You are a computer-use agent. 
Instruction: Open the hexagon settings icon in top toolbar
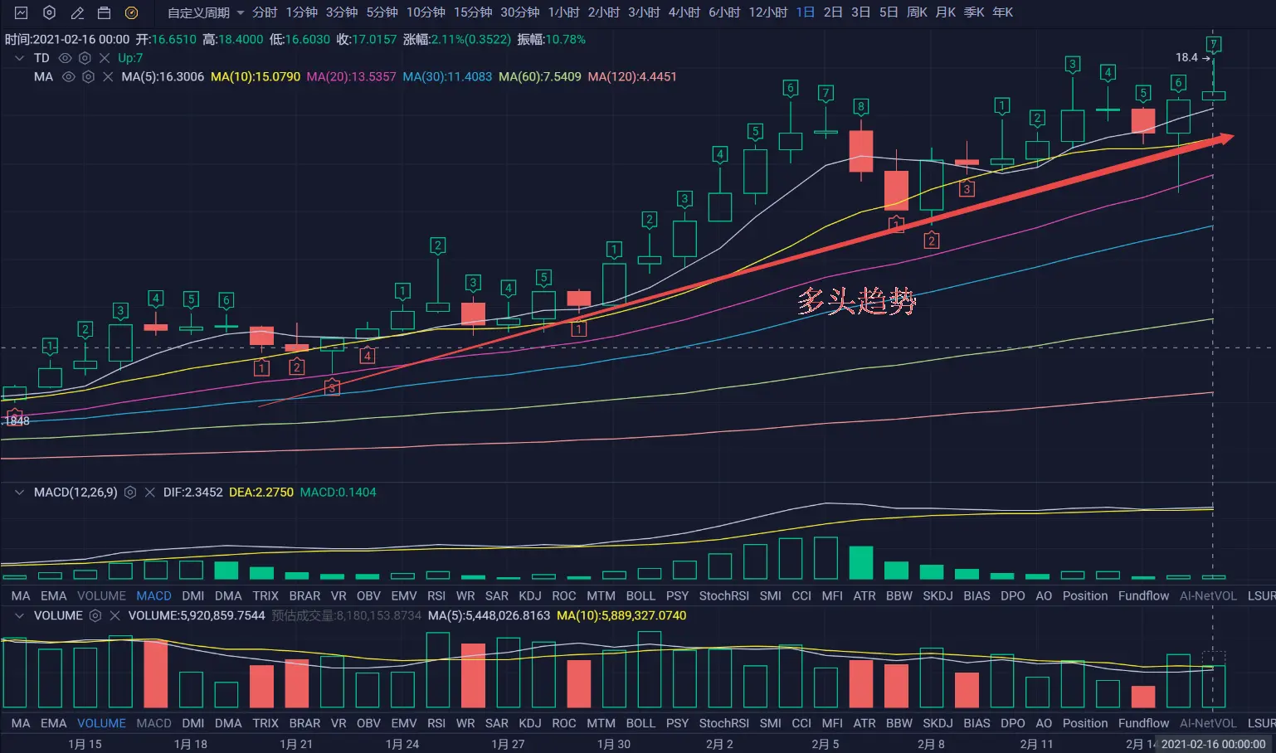click(49, 12)
